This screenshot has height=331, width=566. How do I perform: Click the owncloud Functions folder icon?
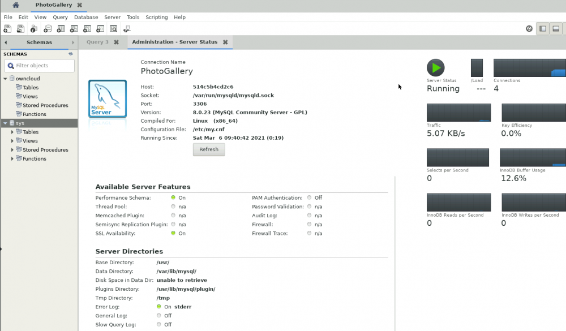(19, 114)
